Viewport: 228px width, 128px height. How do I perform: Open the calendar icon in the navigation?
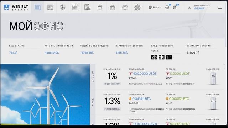(75, 7)
